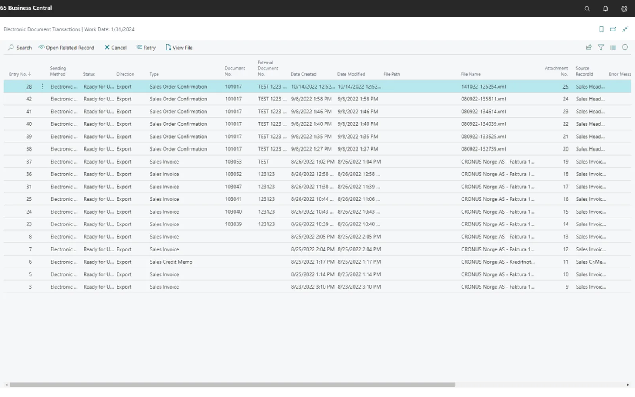Click the Sending Method column header
Image resolution: width=635 pixels, height=397 pixels.
pos(58,71)
